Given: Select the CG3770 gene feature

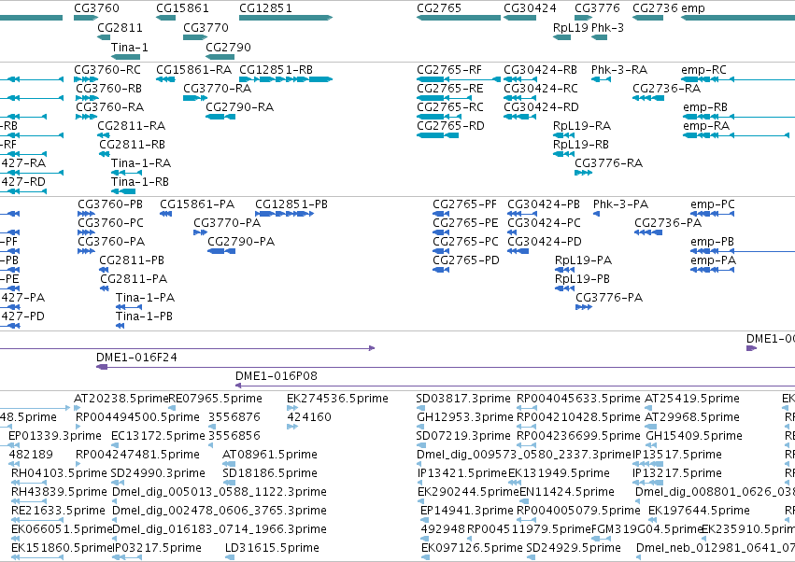Looking at the screenshot, I should click(x=195, y=37).
